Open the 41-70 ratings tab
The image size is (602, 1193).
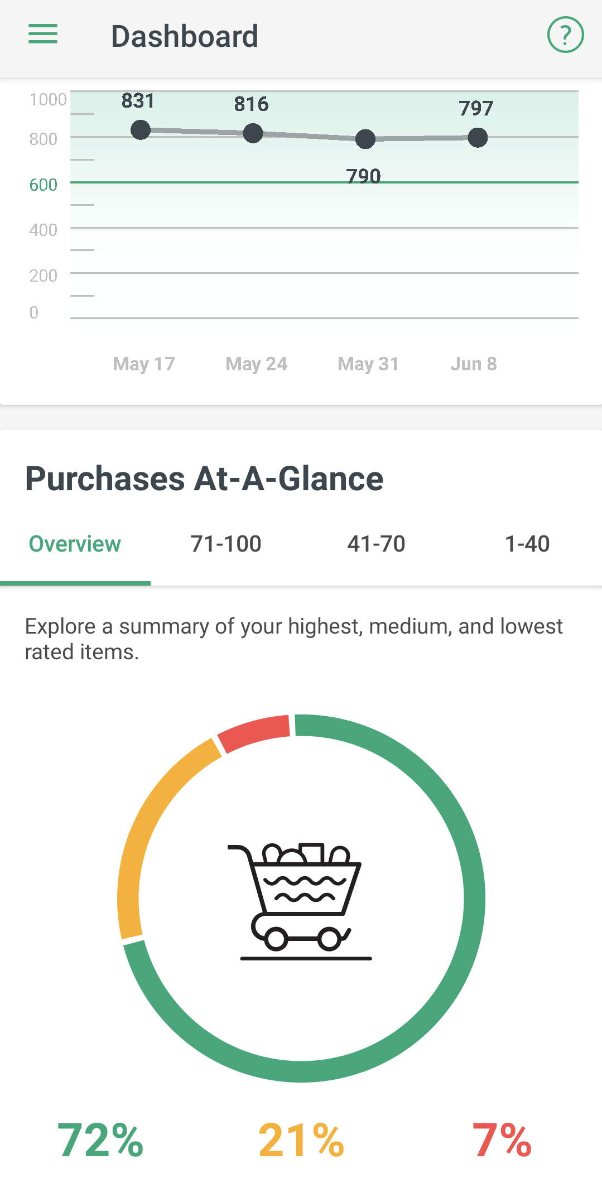click(x=376, y=544)
